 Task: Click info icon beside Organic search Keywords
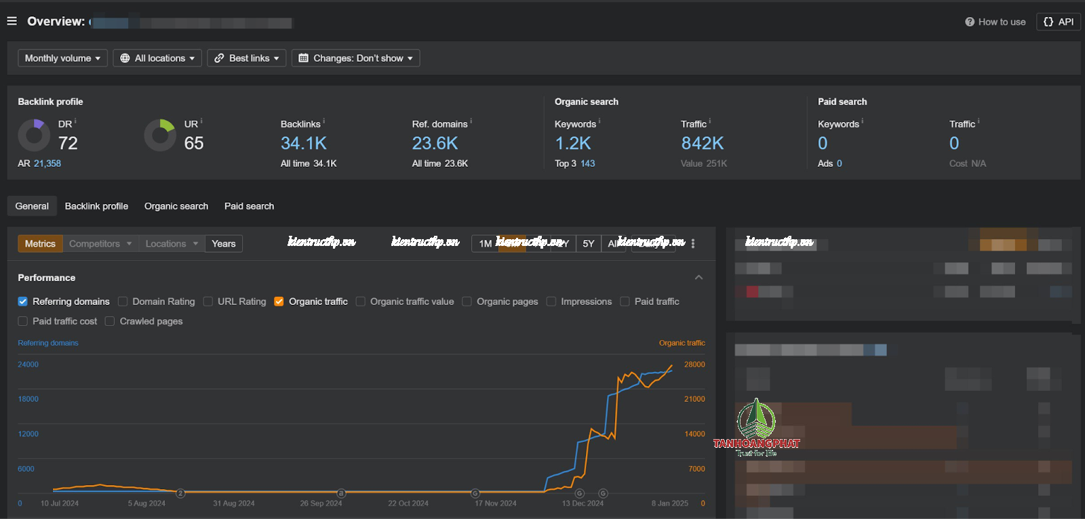coord(599,122)
